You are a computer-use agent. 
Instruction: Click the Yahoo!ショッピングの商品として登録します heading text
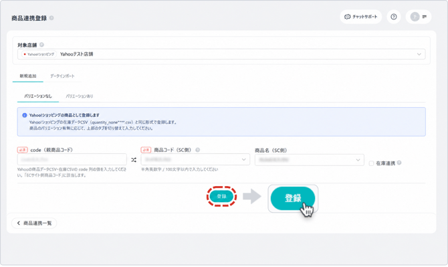pyautogui.click(x=64, y=115)
